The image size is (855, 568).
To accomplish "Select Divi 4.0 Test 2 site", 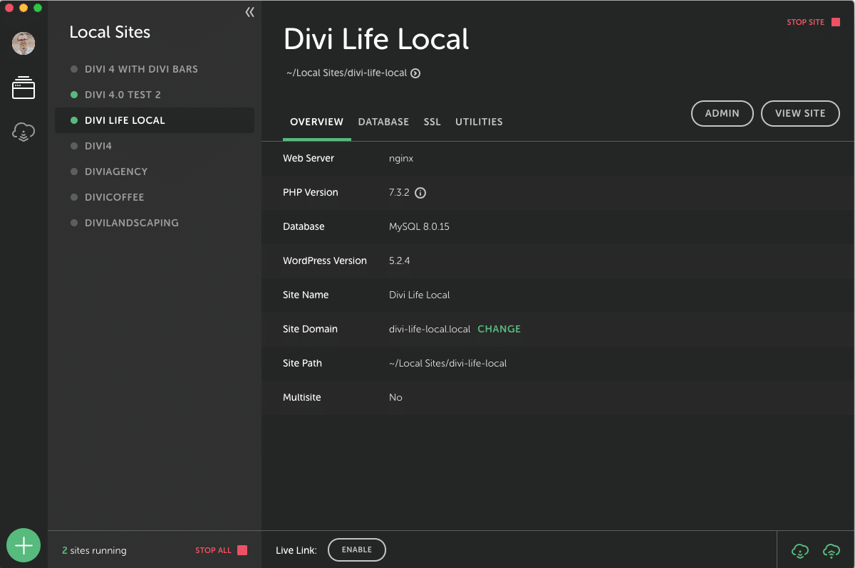I will click(x=123, y=95).
